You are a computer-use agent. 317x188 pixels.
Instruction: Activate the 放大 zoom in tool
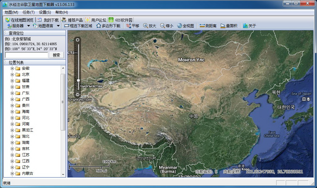[x=150, y=26]
